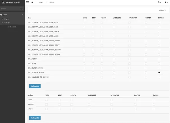Uncheck OWNER for ROLE_SONATA_ADMIN

(159, 73)
